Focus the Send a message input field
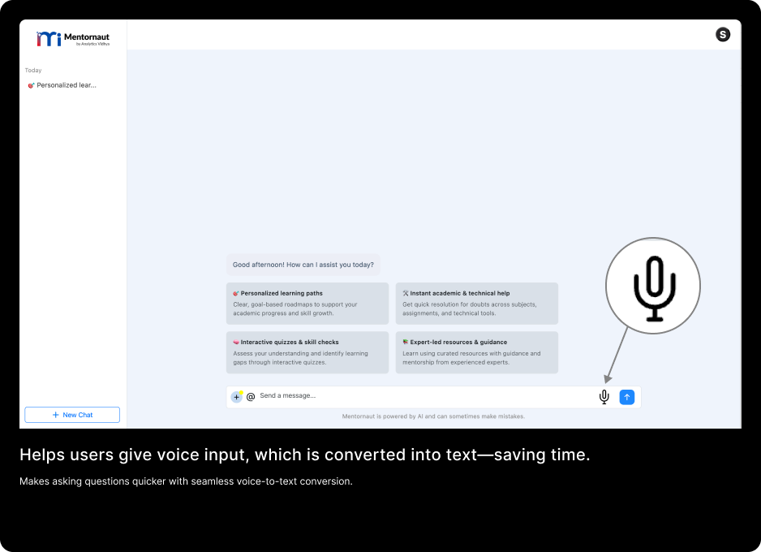The image size is (761, 552). pyautogui.click(x=422, y=396)
